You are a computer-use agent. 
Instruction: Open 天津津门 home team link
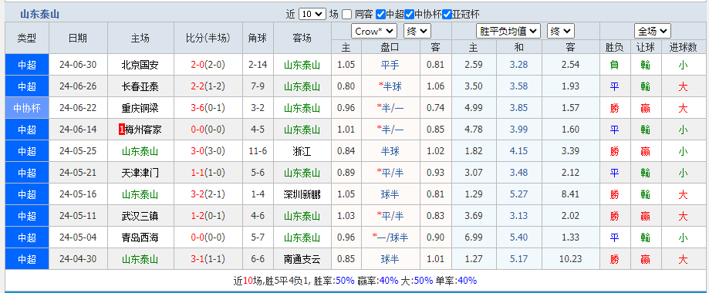pyautogui.click(x=140, y=173)
